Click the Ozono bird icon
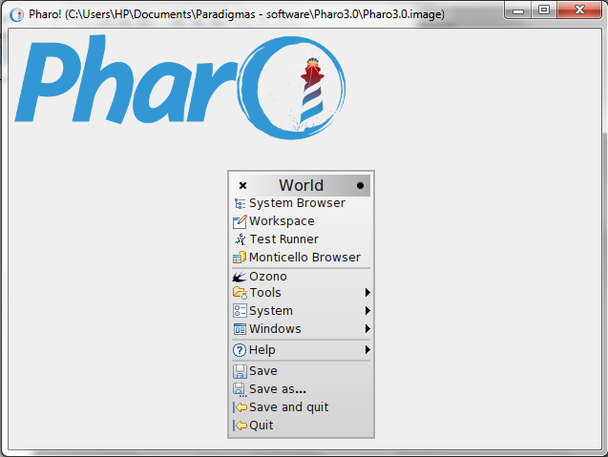The height and width of the screenshot is (457, 608). [240, 277]
